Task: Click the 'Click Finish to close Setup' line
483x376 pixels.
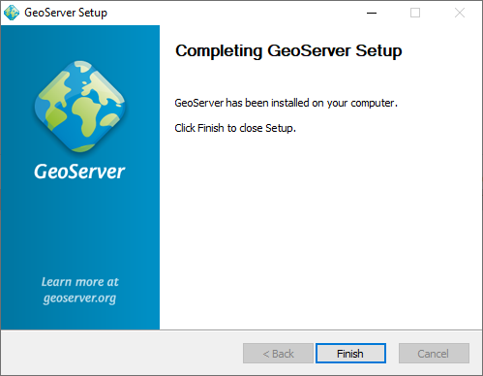Action: pyautogui.click(x=235, y=128)
